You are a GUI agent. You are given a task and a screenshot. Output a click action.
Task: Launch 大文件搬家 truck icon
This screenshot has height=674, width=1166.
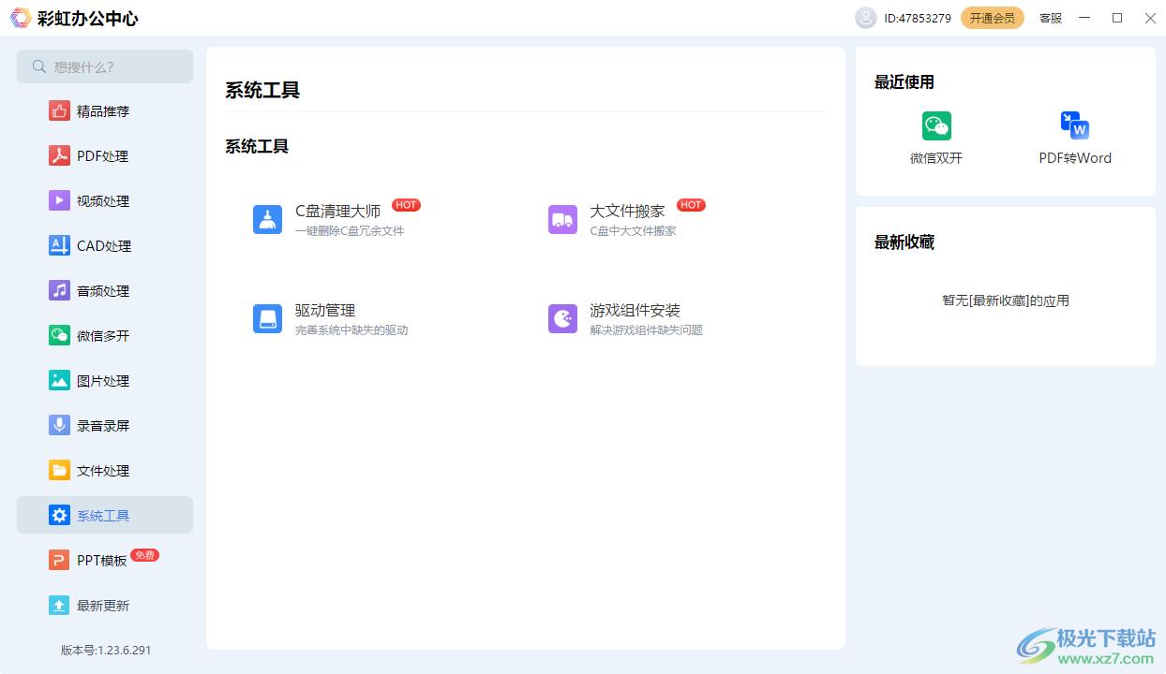[x=562, y=220]
